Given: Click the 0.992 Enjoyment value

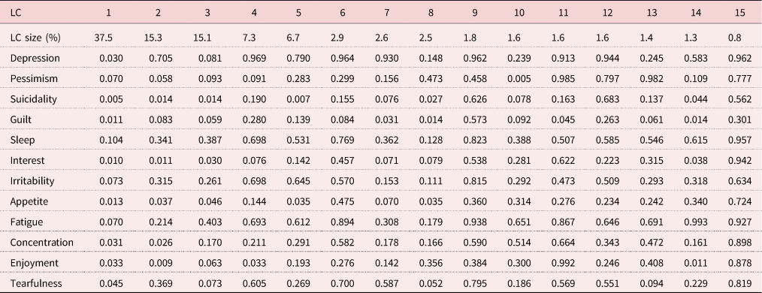Looking at the screenshot, I should tap(563, 263).
